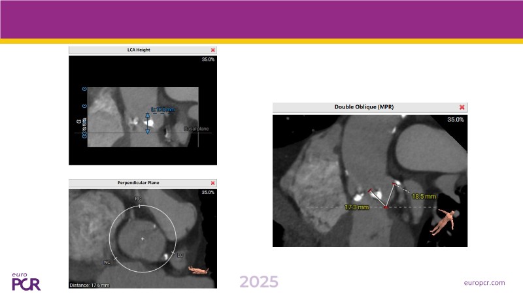Click the Basal plane label

coord(197,129)
